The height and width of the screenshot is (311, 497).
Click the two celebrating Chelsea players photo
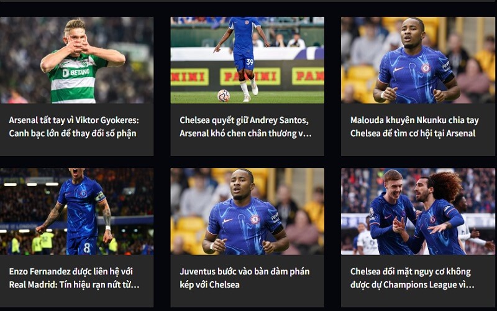tap(418, 211)
